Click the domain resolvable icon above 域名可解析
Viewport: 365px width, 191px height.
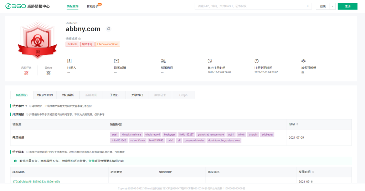pyautogui.click(x=303, y=61)
